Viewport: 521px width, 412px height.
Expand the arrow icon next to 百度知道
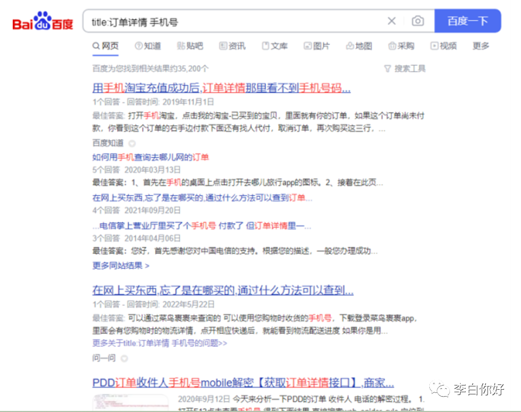[x=132, y=144]
